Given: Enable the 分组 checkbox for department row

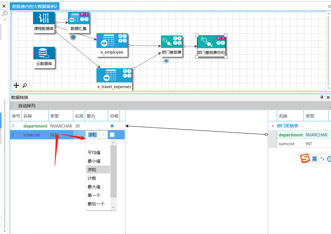Looking at the screenshot, I should point(112,126).
